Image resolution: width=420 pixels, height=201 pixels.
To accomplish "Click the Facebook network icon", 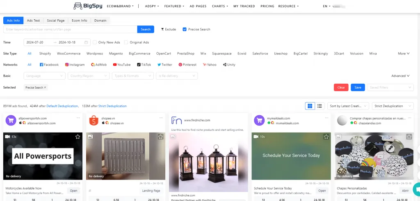I will (41, 65).
